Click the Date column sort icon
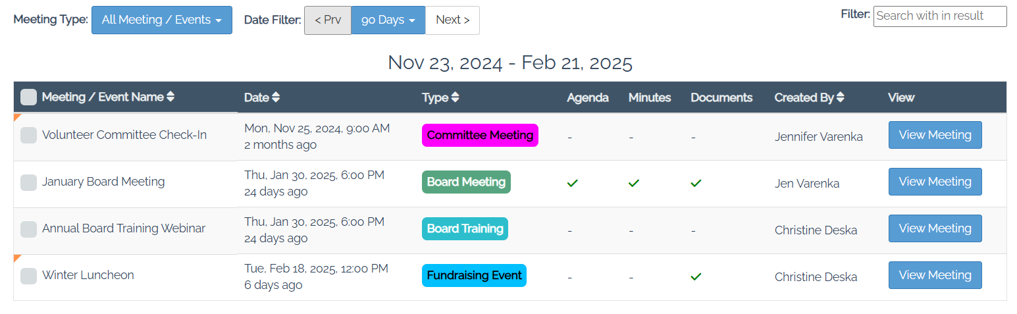1017x314 pixels. pyautogui.click(x=276, y=97)
